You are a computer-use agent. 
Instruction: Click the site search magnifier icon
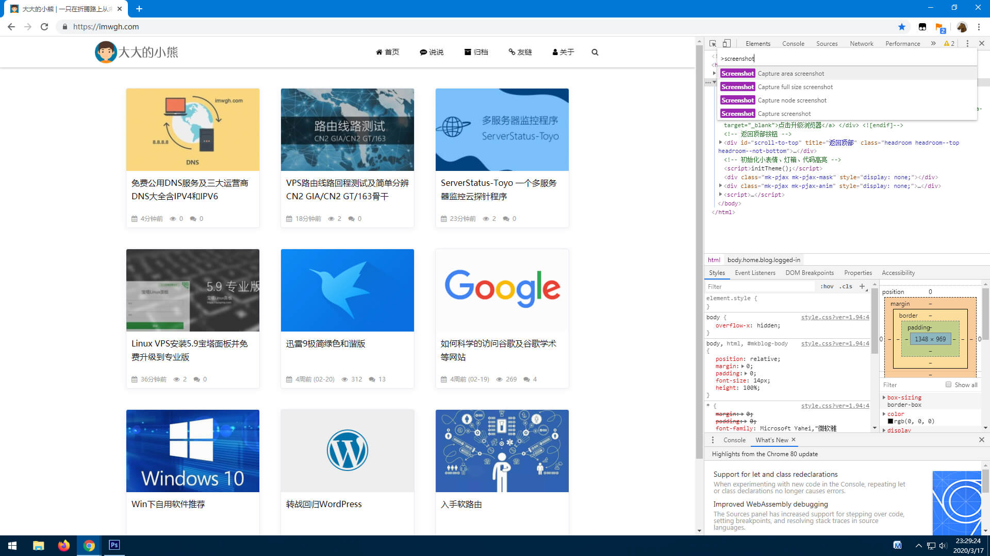pos(595,52)
